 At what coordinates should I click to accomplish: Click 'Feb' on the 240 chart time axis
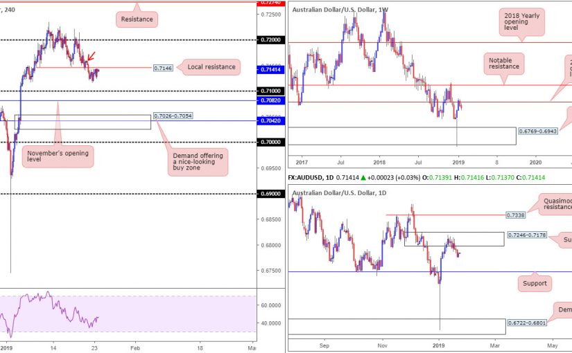[135, 347]
